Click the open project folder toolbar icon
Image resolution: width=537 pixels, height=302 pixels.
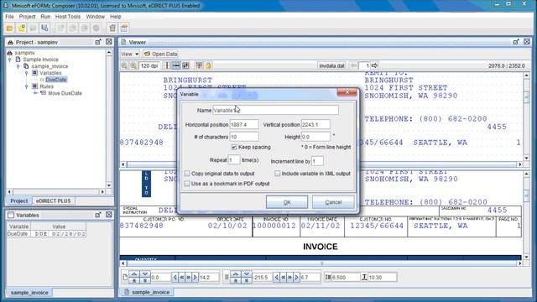(x=10, y=28)
